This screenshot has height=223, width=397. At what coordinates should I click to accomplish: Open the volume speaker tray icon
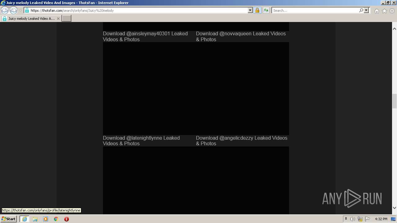coord(353,219)
